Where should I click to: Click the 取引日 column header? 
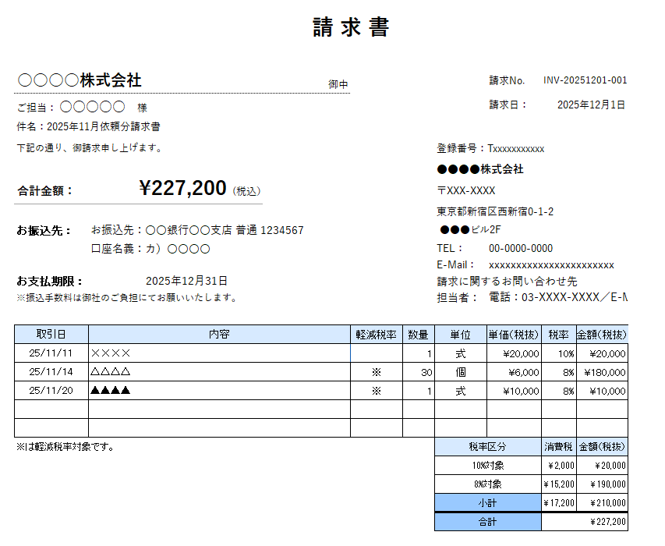coord(51,335)
